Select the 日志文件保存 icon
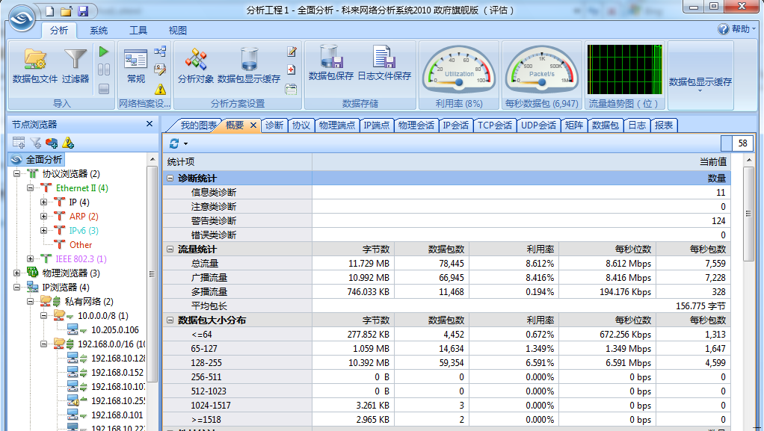Screen dimensions: 764x431 383,60
